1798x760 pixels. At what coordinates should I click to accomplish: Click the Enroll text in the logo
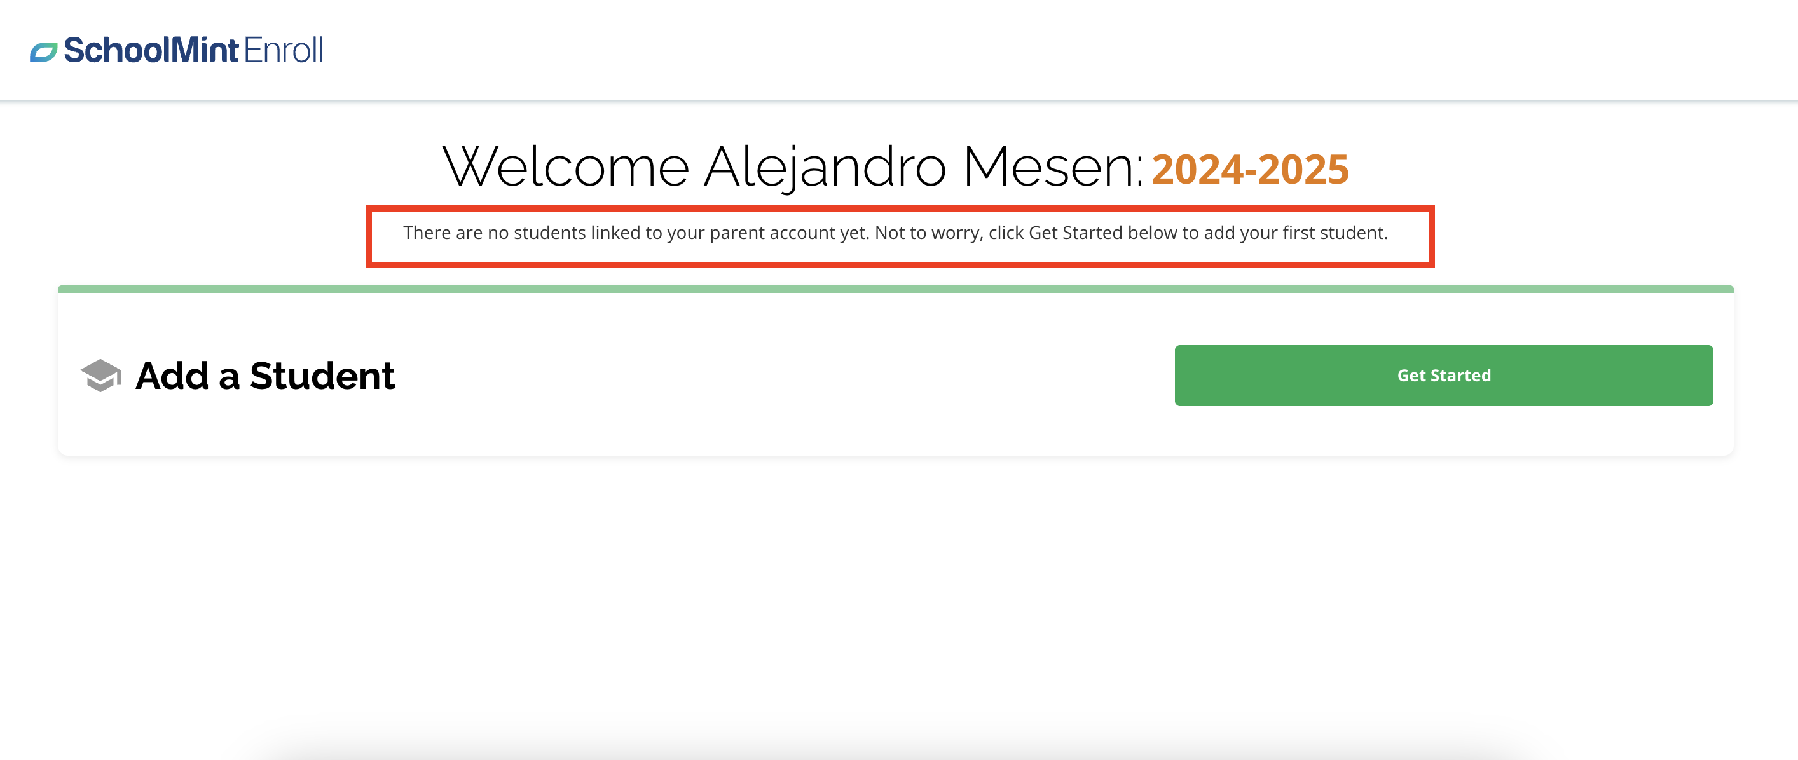click(x=284, y=50)
